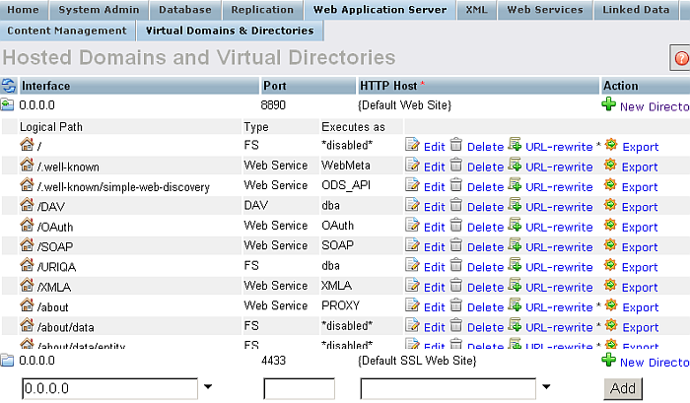Click the red help icon
Image resolution: width=690 pixels, height=403 pixels.
[x=681, y=58]
